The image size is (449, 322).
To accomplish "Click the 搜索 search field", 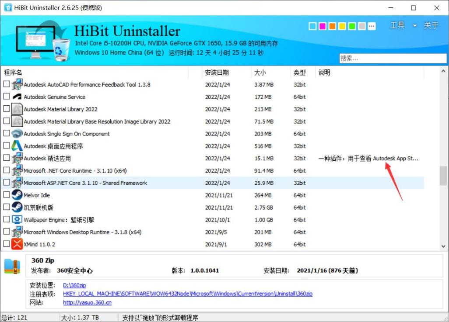I will (x=393, y=59).
